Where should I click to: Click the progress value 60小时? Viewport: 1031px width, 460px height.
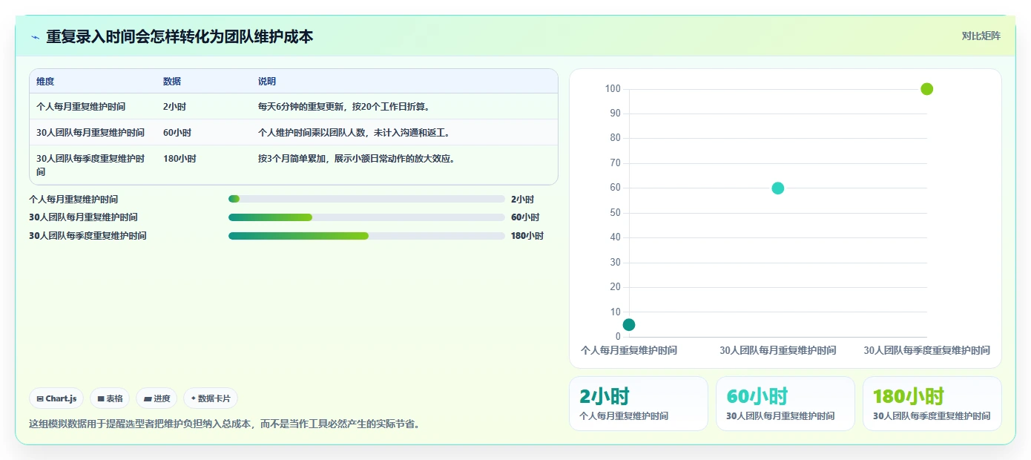pyautogui.click(x=525, y=217)
